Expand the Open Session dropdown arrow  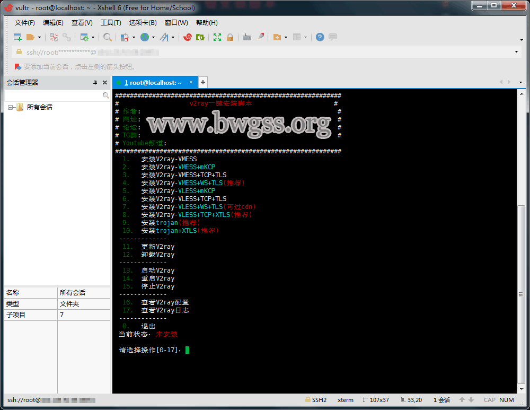pos(39,37)
